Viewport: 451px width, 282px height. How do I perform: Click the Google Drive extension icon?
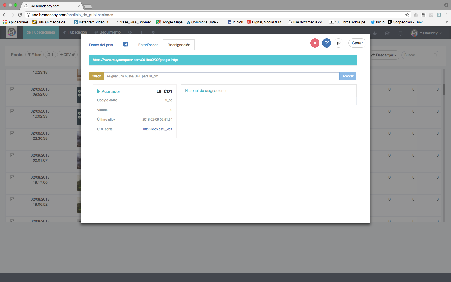point(416,15)
